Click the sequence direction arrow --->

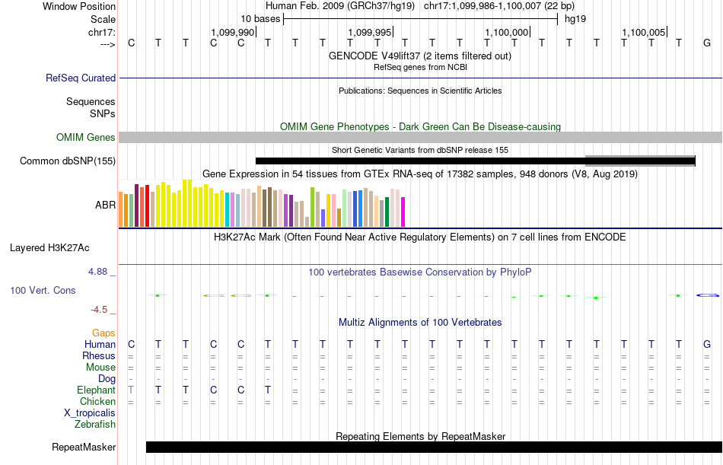(x=108, y=44)
